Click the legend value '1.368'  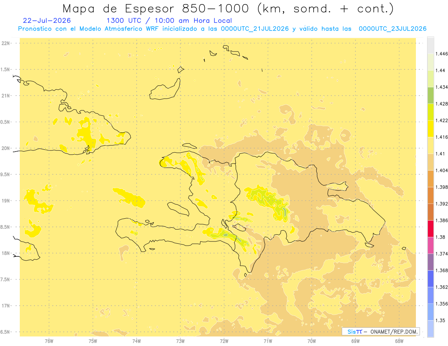coord(441,270)
